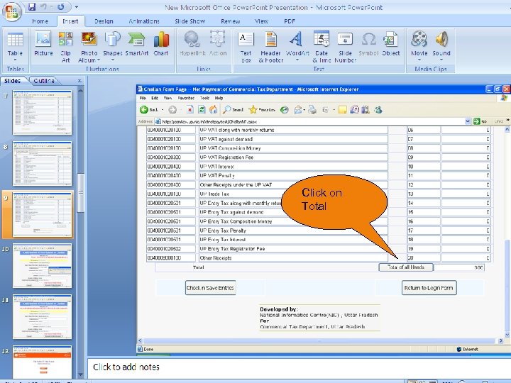This screenshot has height=383, width=511.
Task: Click the Search icon in Internet Explorer toolbar
Action: coord(233,110)
